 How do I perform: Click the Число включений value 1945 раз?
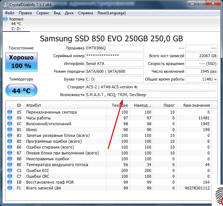[x=202, y=71]
